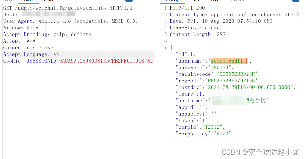Click Connection header in the response pane
This screenshot has width=305, height=159.
coord(194,28)
